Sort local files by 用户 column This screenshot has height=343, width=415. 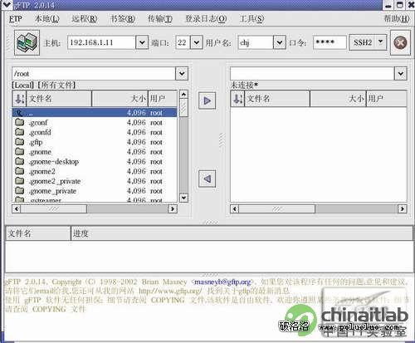click(x=163, y=99)
